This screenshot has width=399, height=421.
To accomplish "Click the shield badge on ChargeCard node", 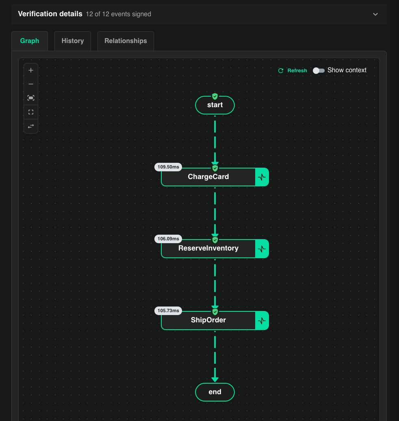I will click(215, 168).
